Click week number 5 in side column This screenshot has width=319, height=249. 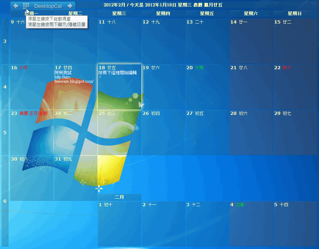click(5, 133)
